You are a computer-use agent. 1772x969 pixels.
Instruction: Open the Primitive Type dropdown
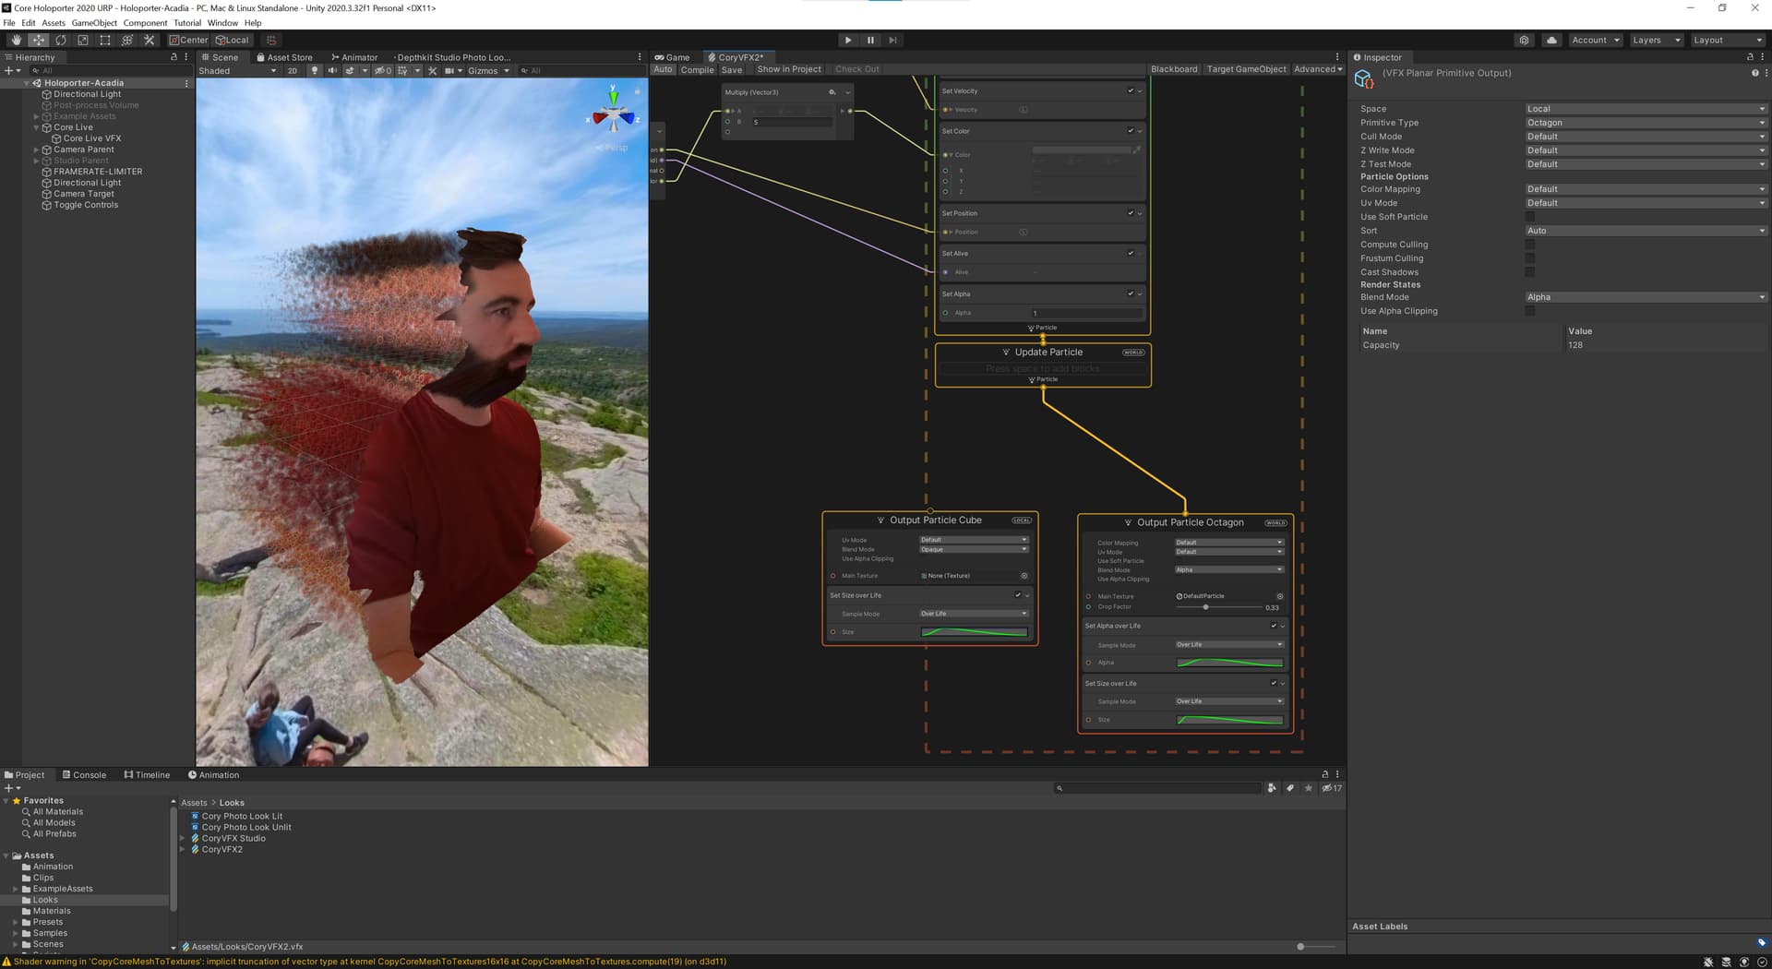coord(1645,123)
